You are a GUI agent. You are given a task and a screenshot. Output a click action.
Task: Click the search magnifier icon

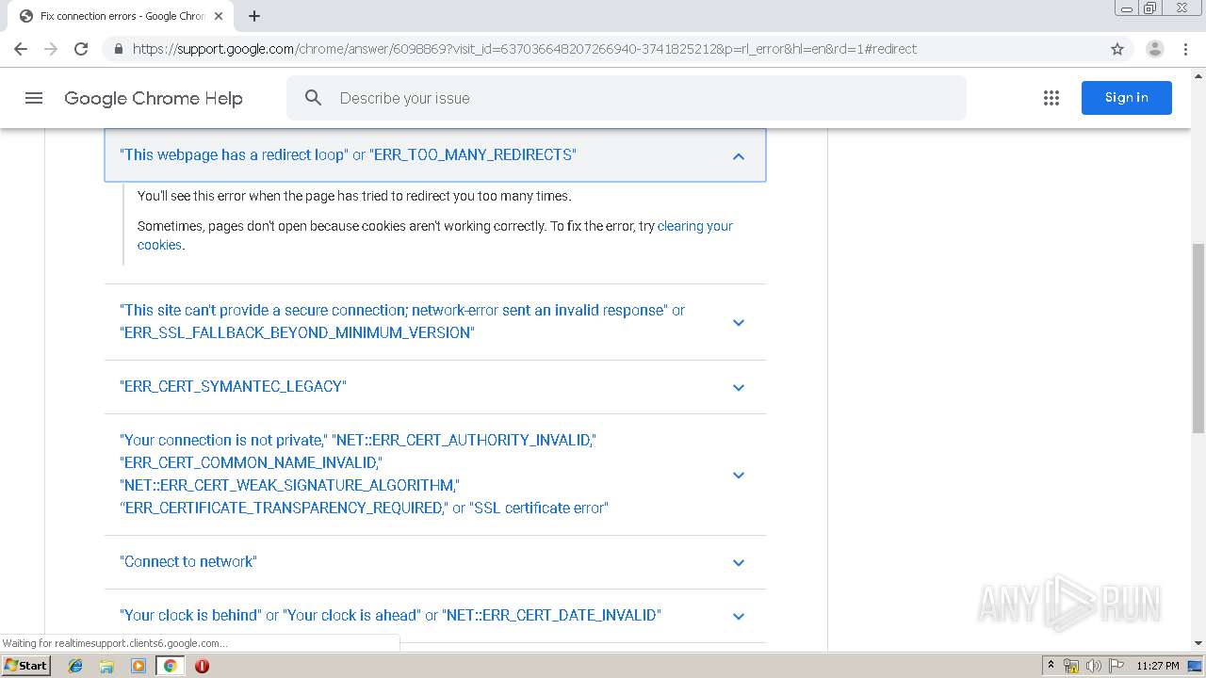314,98
